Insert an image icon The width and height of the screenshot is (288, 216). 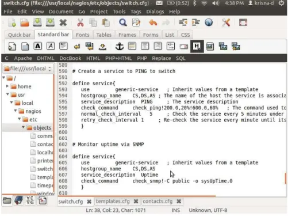pyautogui.click(x=210, y=47)
